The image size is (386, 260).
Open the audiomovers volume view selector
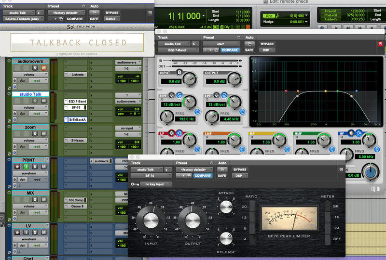pos(30,75)
